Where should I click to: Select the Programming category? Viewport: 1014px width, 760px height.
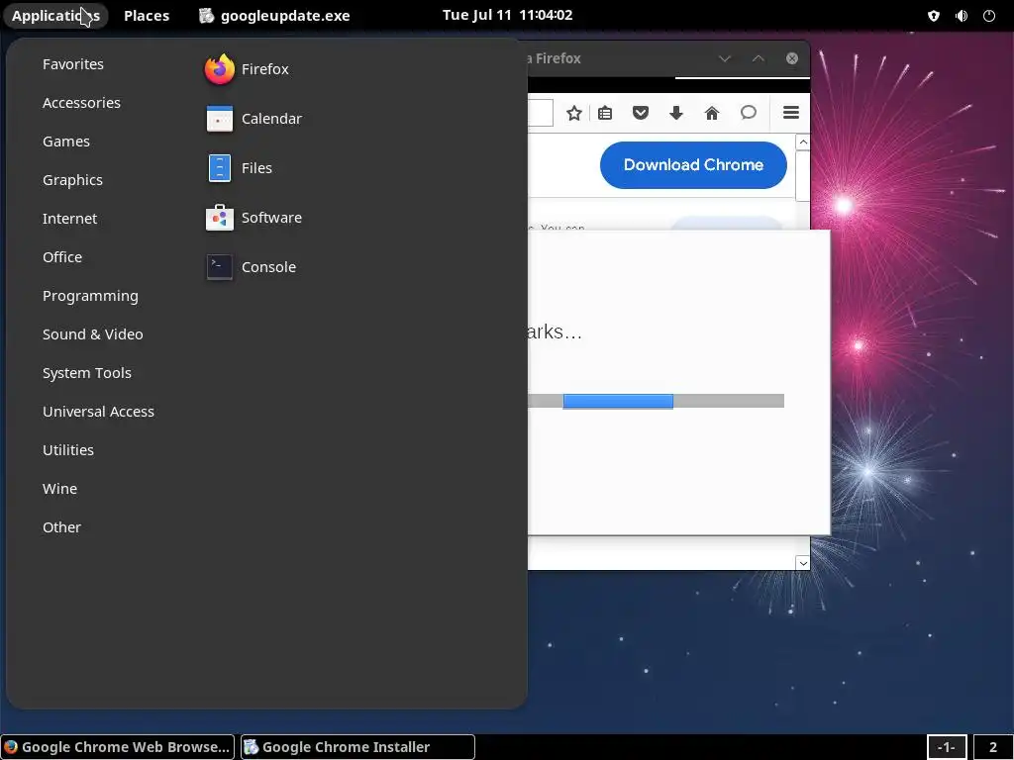click(90, 296)
